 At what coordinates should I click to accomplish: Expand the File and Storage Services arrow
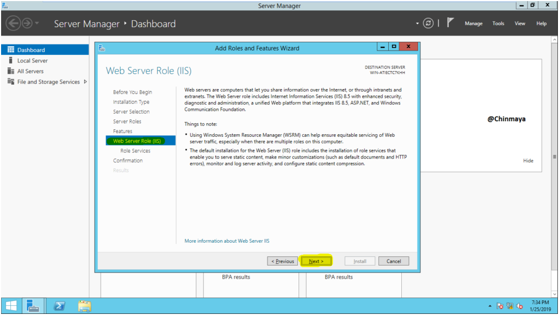pyautogui.click(x=85, y=81)
